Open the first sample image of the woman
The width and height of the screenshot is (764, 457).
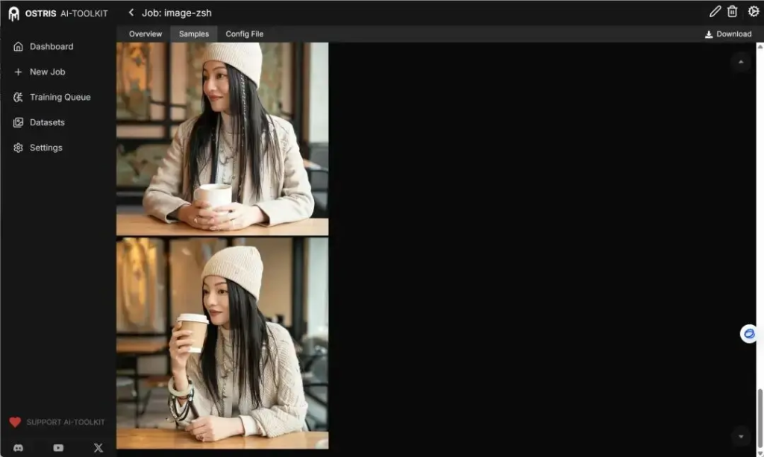[221, 138]
